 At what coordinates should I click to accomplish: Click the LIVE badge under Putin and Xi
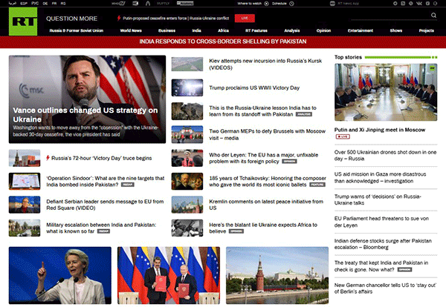coord(343,136)
